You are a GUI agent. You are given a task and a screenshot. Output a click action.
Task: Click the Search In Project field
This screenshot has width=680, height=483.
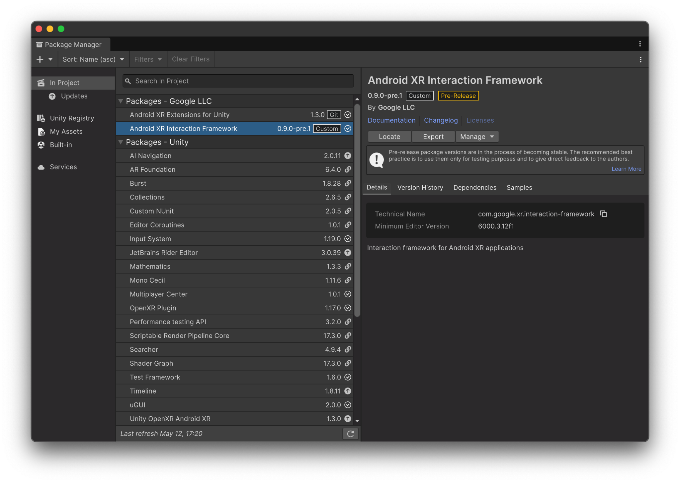pos(238,81)
